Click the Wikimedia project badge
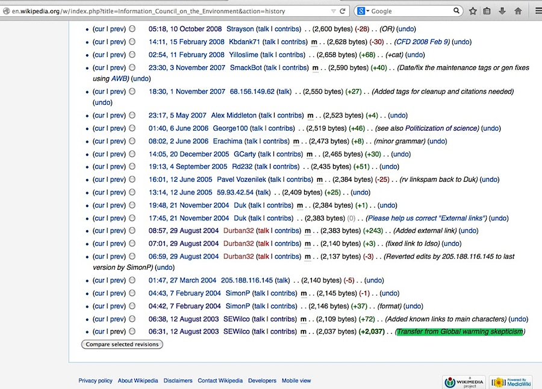Viewport: 542px width, 389px height. (x=464, y=382)
